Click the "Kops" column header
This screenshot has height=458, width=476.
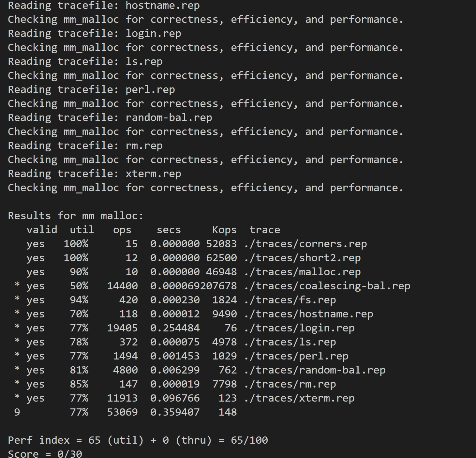(x=224, y=230)
